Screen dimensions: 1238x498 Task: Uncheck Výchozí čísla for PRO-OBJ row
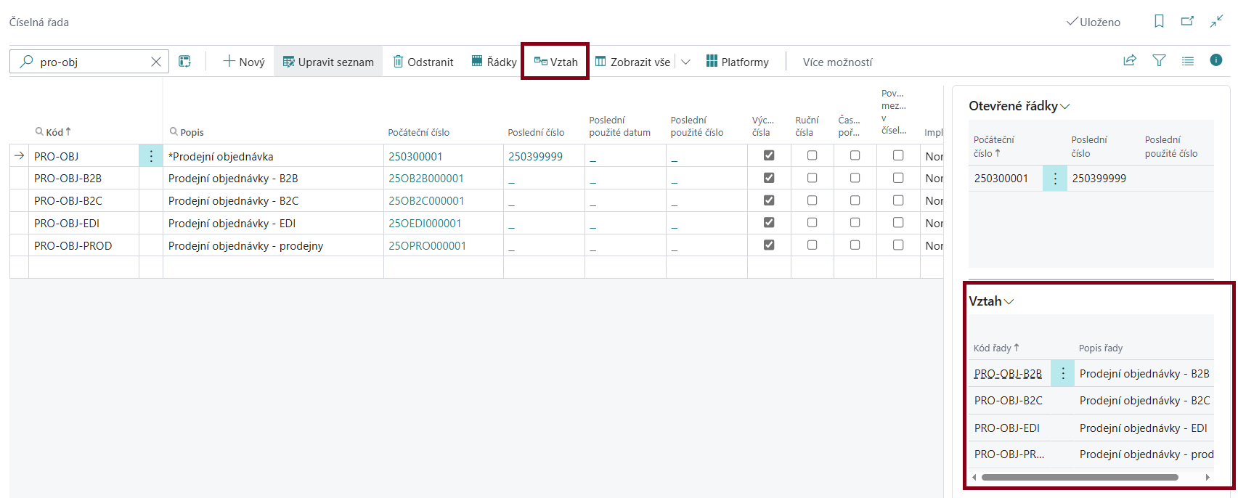pos(769,155)
